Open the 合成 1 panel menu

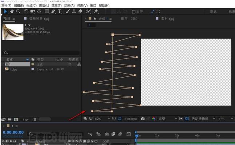(110, 19)
